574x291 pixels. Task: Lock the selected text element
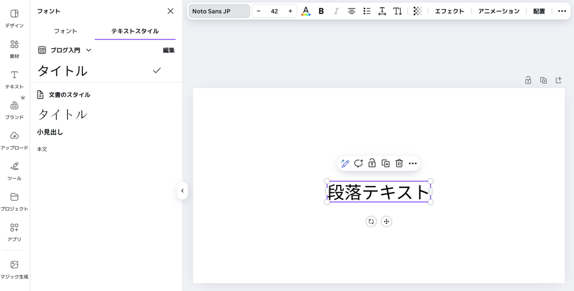372,163
